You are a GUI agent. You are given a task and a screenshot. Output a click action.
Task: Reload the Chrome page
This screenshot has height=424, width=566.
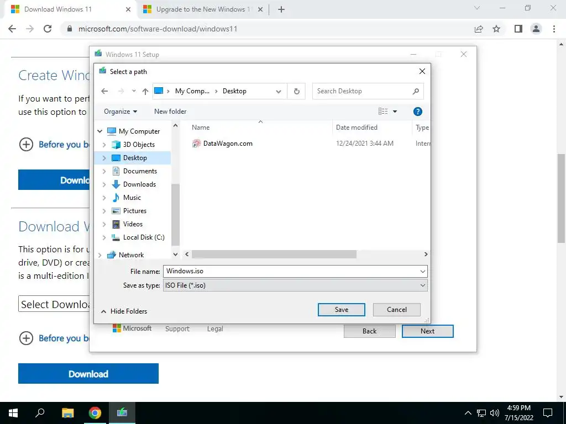(x=48, y=29)
